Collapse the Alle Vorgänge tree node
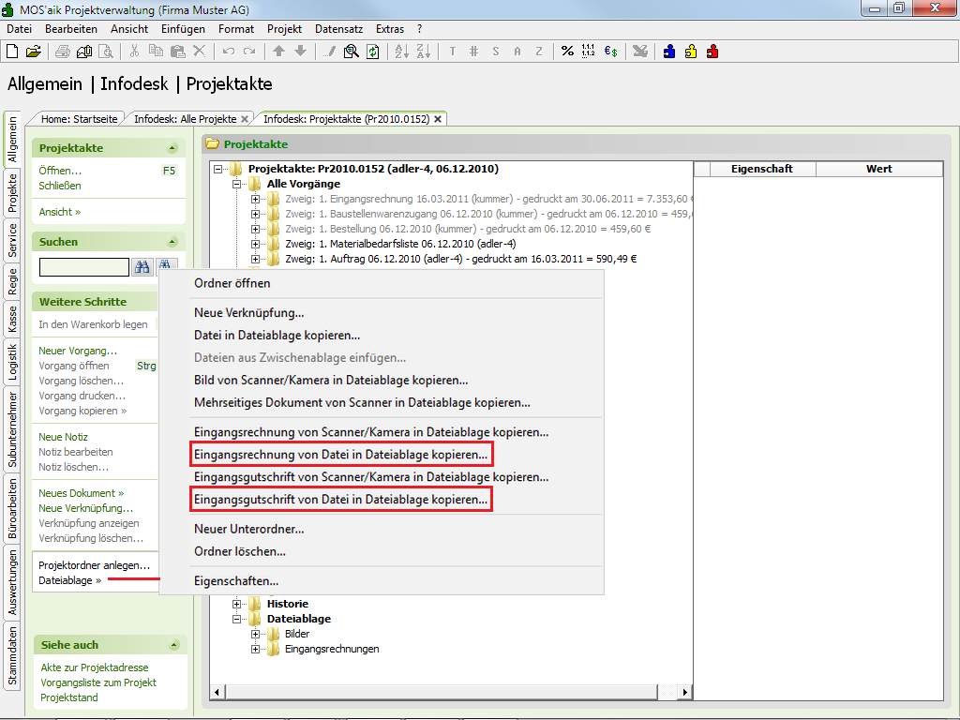The width and height of the screenshot is (960, 720). coord(236,184)
